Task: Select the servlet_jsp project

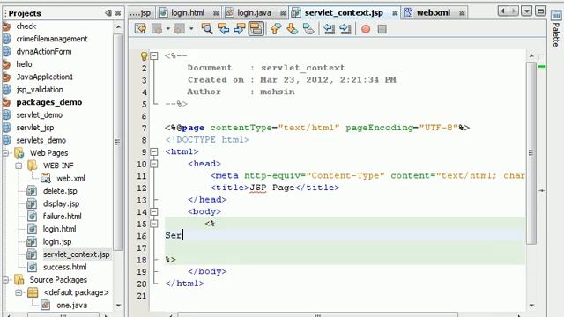Action: [x=35, y=128]
